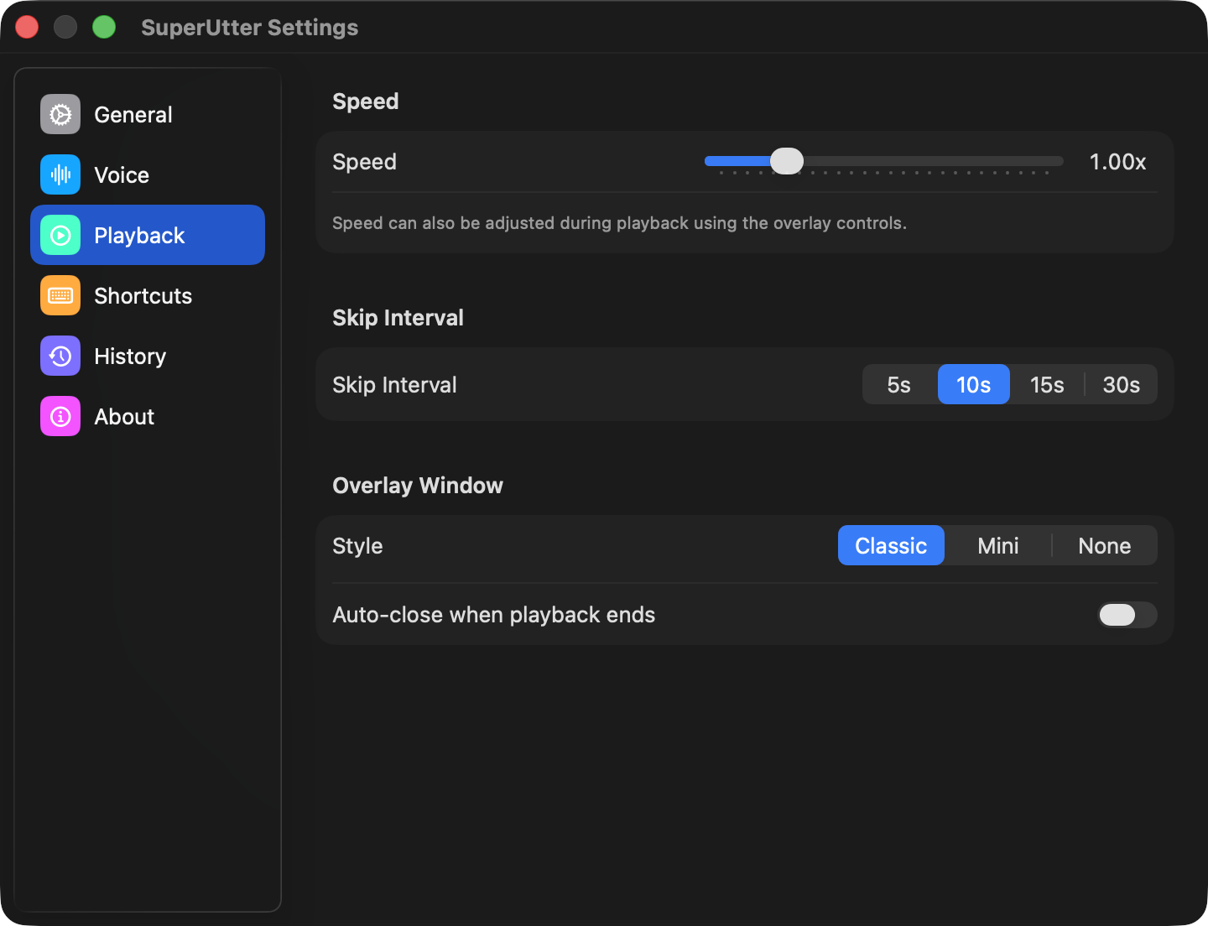The width and height of the screenshot is (1208, 926).
Task: Select Classic overlay style
Action: (891, 545)
